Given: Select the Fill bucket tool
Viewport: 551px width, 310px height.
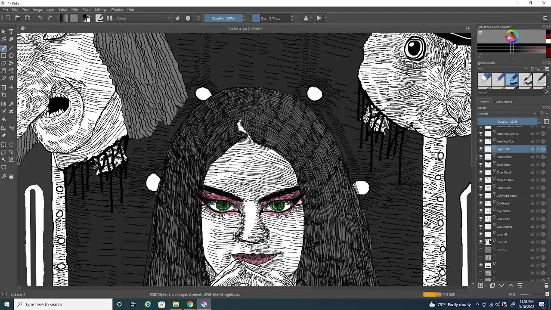Looking at the screenshot, I should [4, 119].
